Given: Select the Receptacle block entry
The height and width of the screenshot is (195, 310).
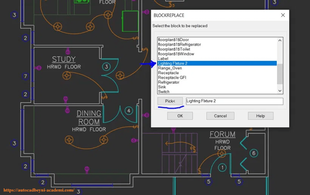Looking at the screenshot, I should point(217,73).
